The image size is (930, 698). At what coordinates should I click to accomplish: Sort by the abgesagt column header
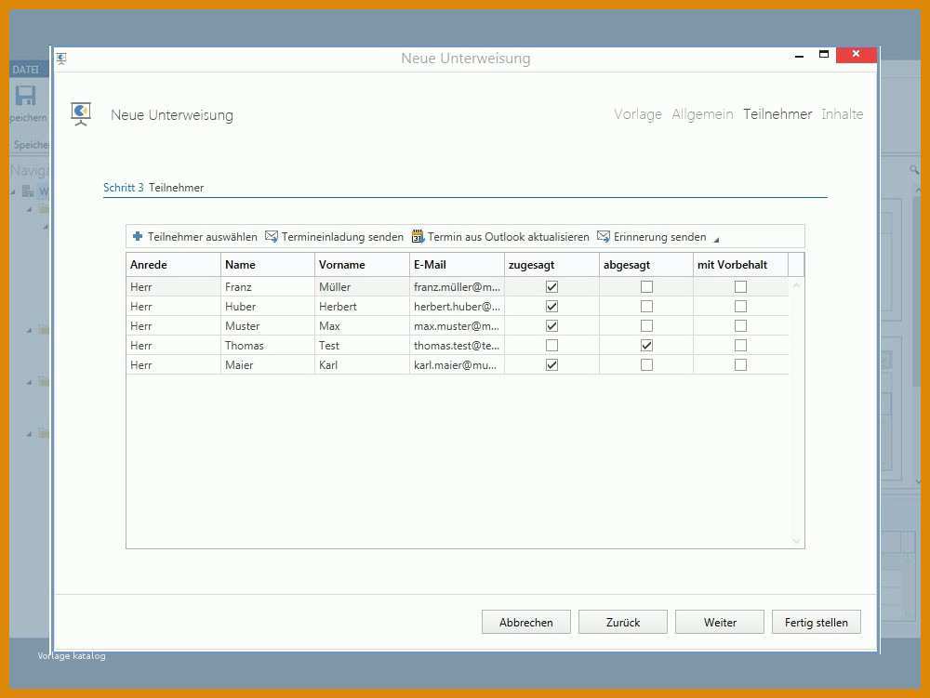(646, 264)
